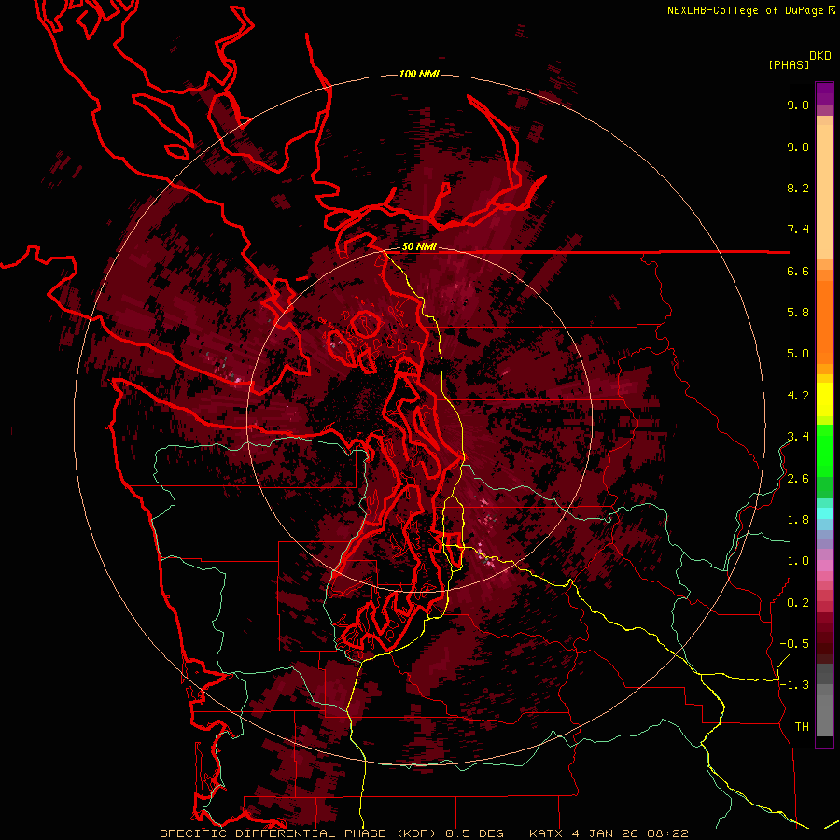Viewport: 840px width, 840px height.
Task: Pick the cyan scale segment near 1.8
Action: point(824,513)
